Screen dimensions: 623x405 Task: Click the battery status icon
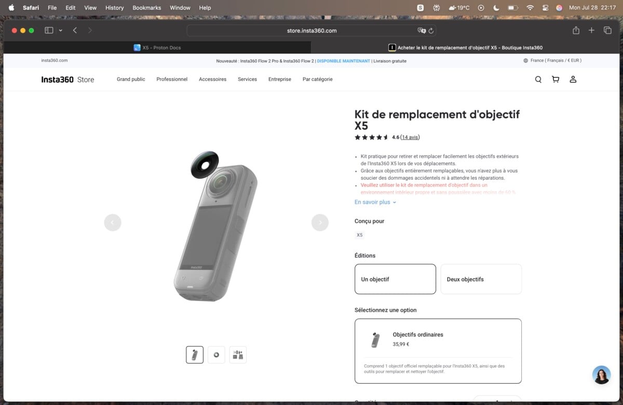click(x=513, y=8)
